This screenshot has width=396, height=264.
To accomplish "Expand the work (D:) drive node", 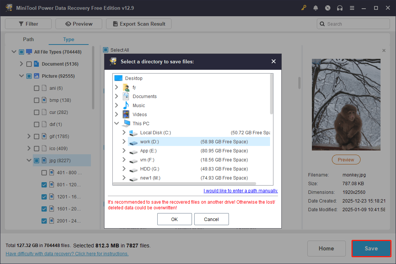I will coord(124,141).
